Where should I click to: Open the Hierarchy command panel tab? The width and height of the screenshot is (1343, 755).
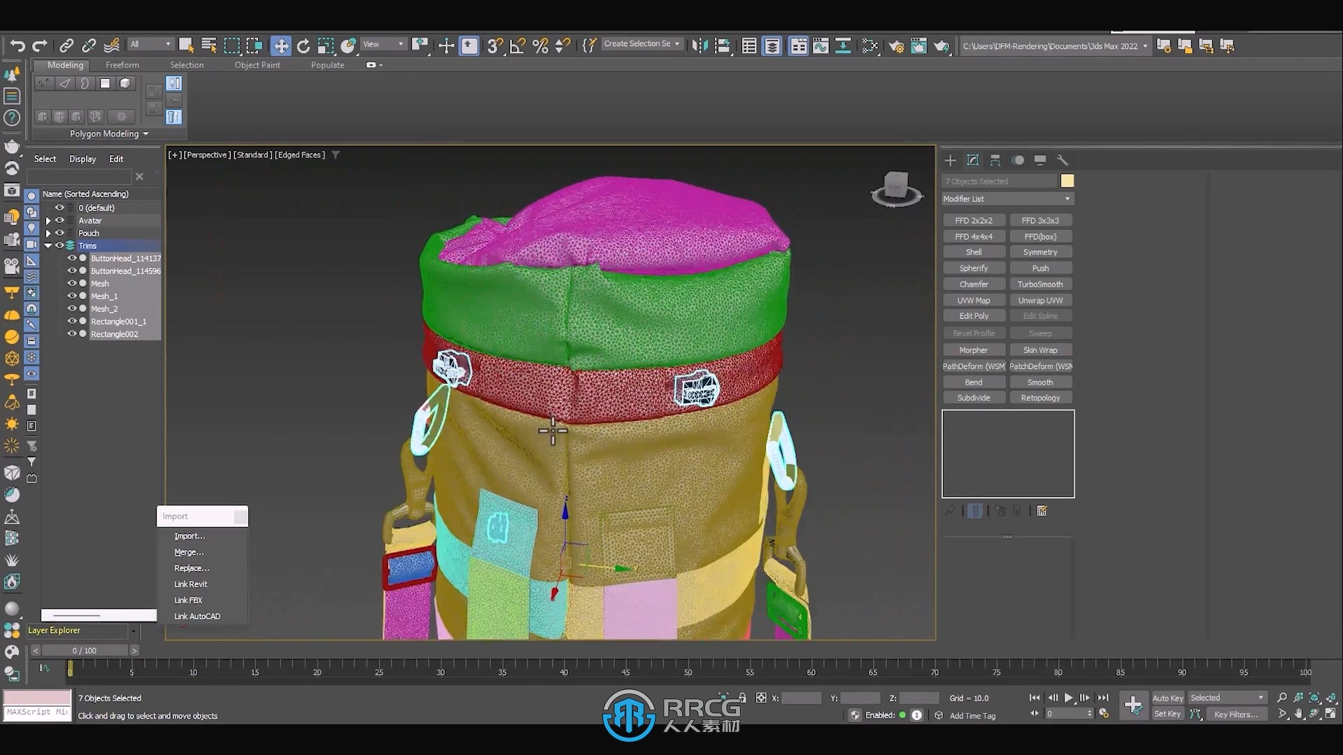pyautogui.click(x=995, y=160)
